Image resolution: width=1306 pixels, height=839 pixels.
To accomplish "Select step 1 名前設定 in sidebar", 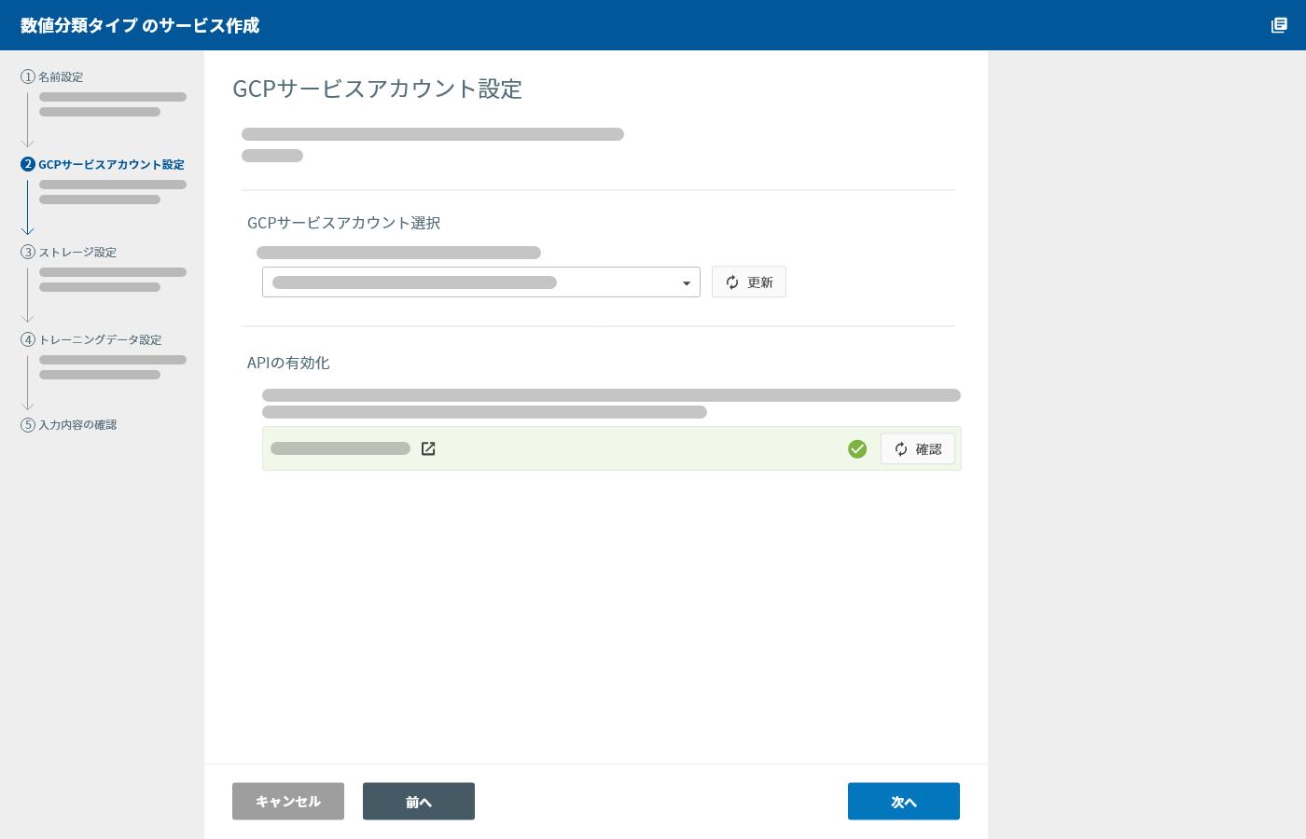I will [52, 76].
